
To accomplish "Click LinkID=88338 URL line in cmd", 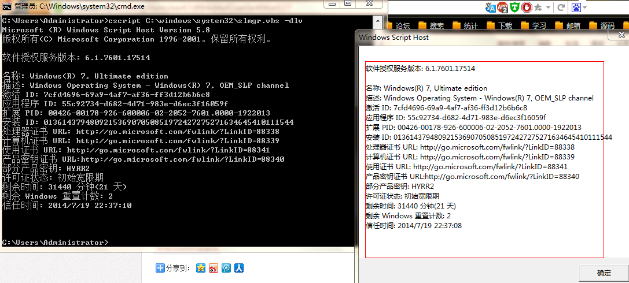I will (141, 131).
